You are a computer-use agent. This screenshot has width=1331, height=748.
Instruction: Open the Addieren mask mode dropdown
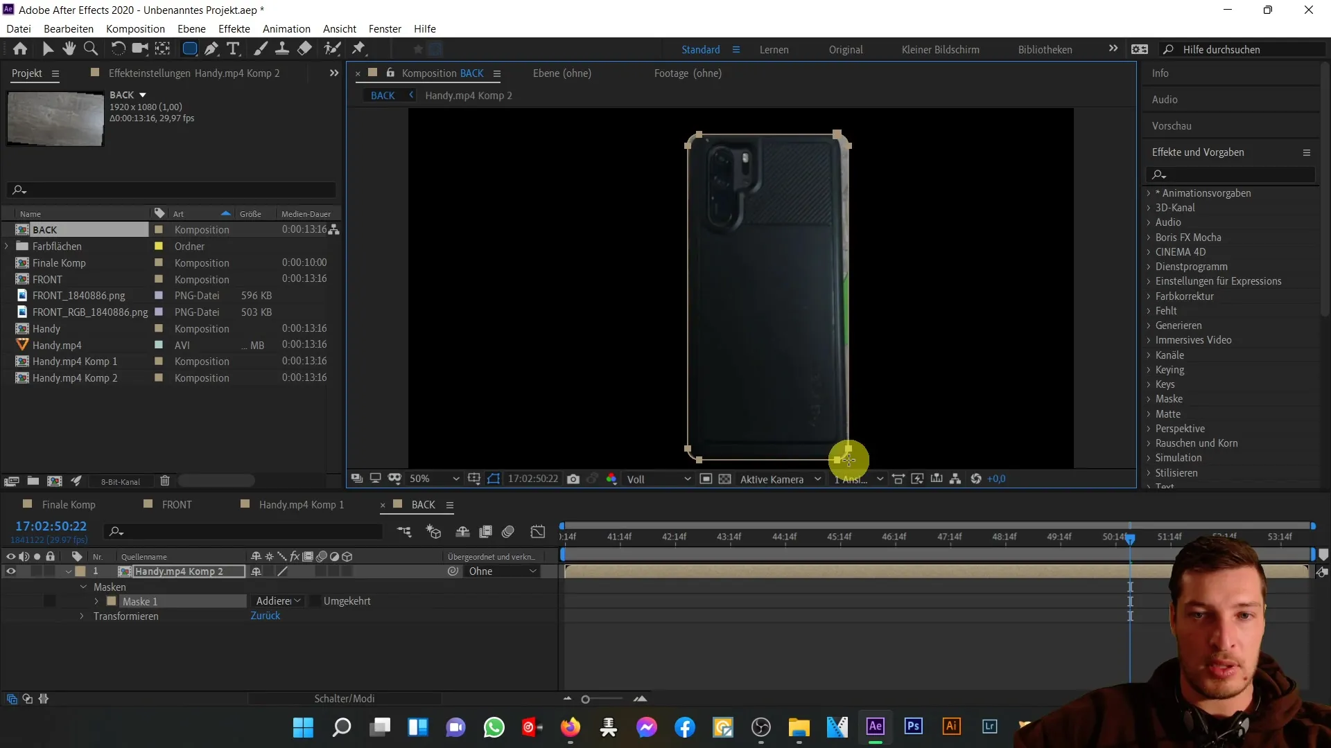pos(278,601)
